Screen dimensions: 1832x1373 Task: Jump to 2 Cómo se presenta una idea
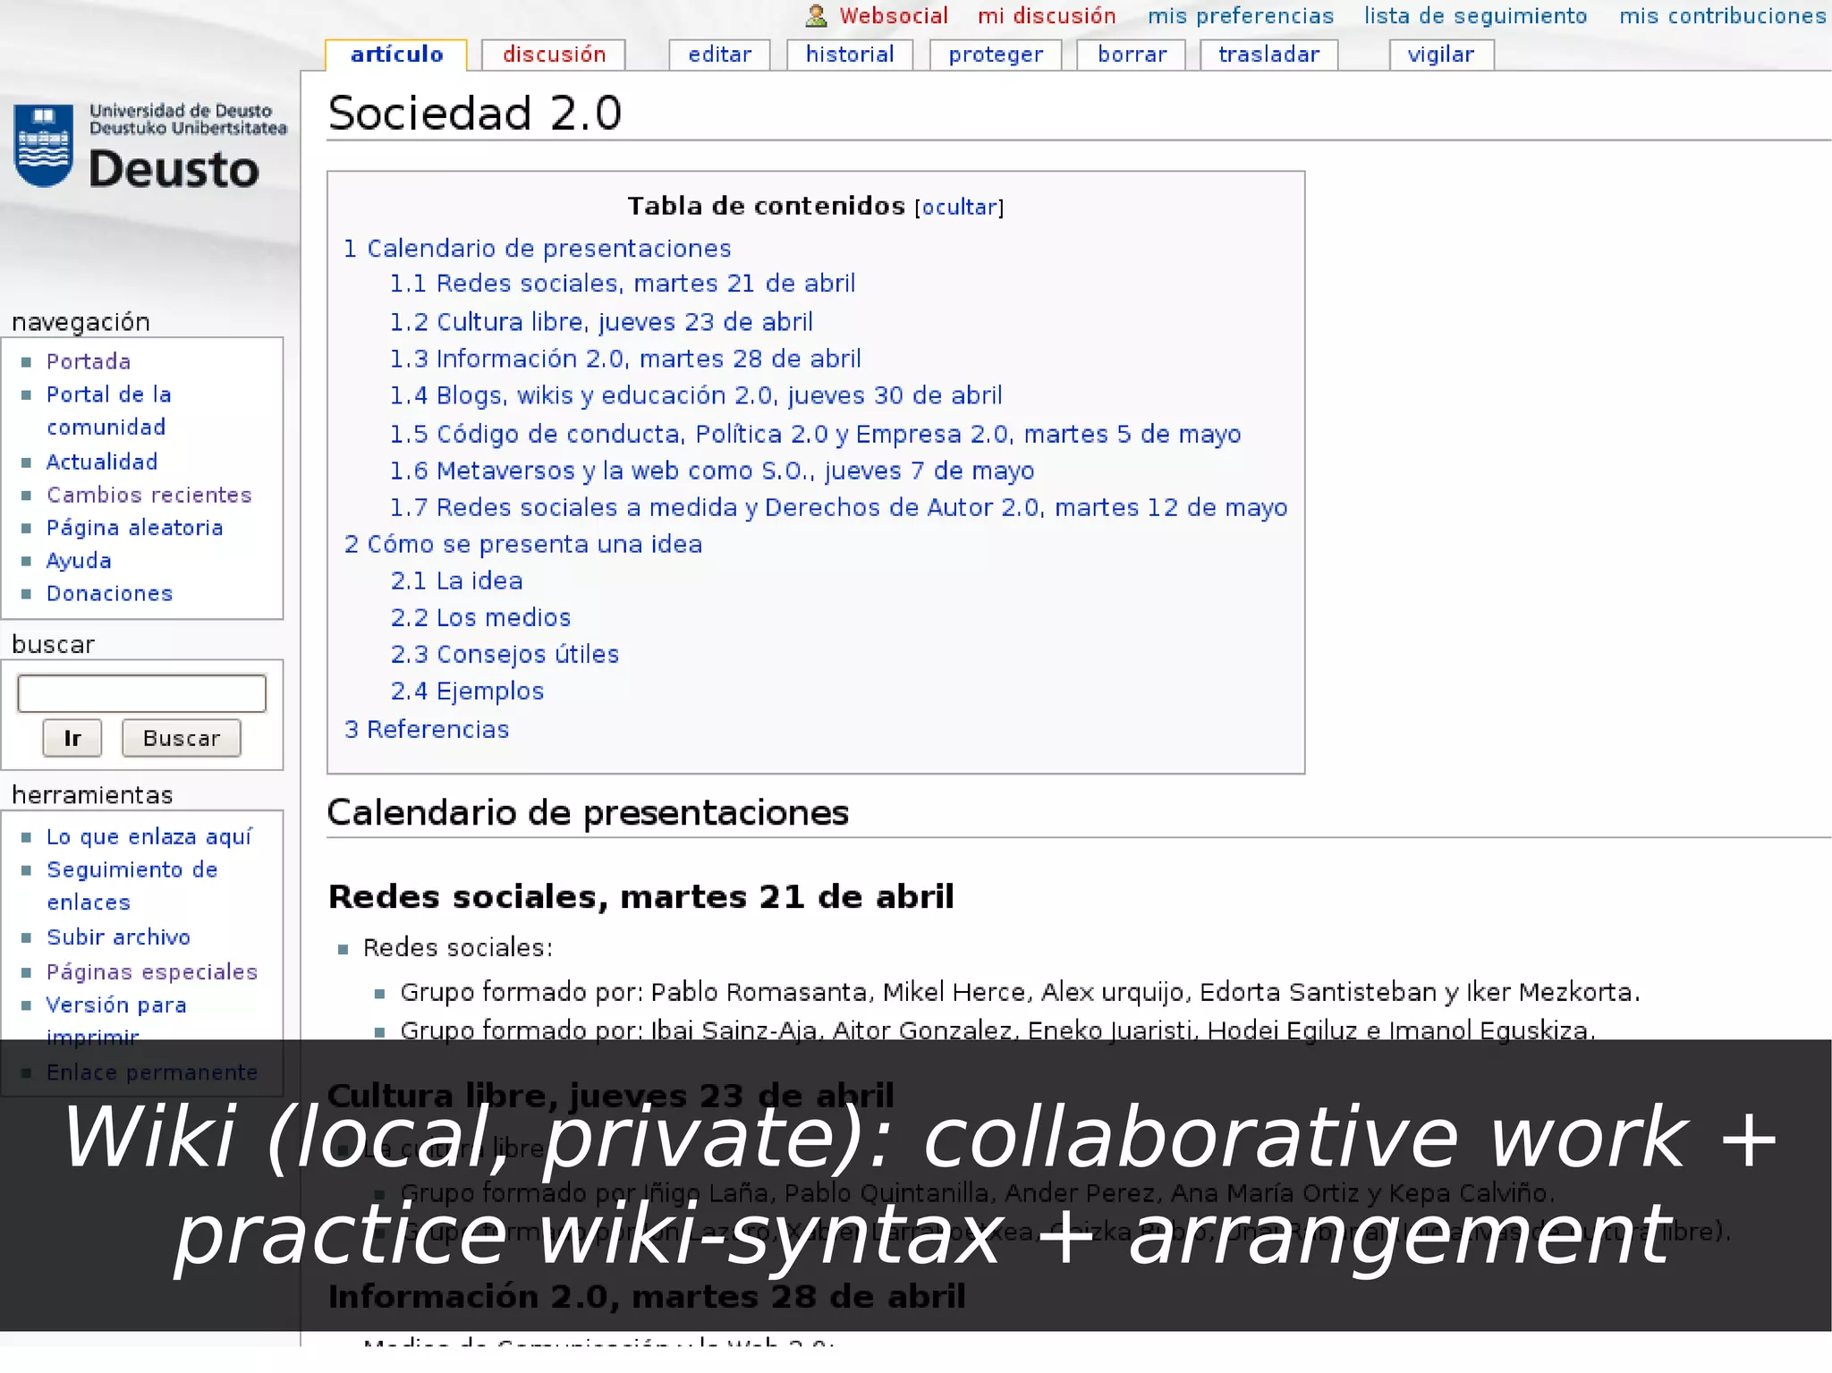523,545
